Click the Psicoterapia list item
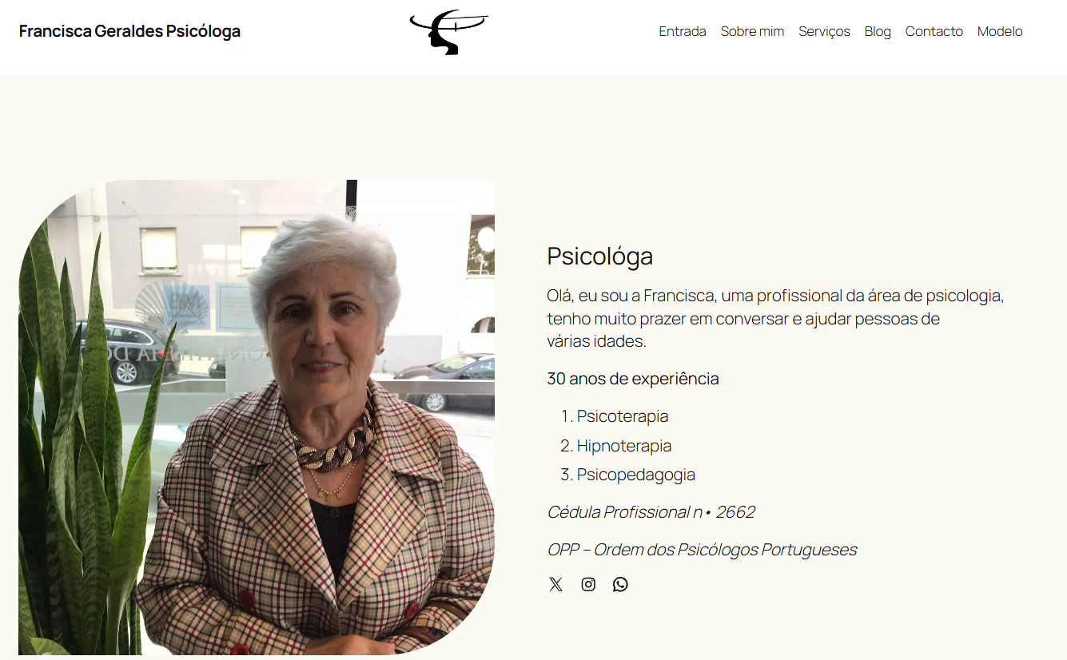 click(623, 416)
